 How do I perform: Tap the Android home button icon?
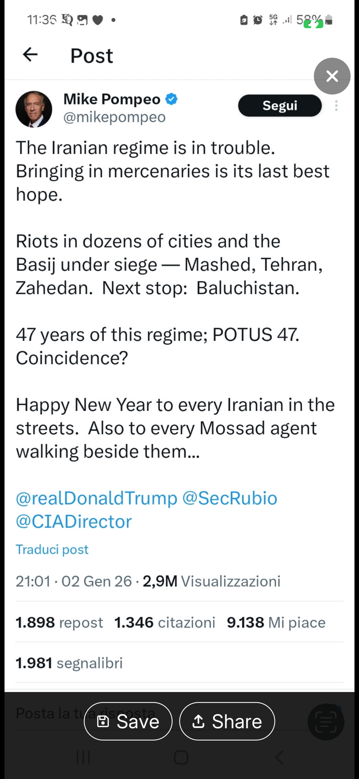click(x=181, y=758)
